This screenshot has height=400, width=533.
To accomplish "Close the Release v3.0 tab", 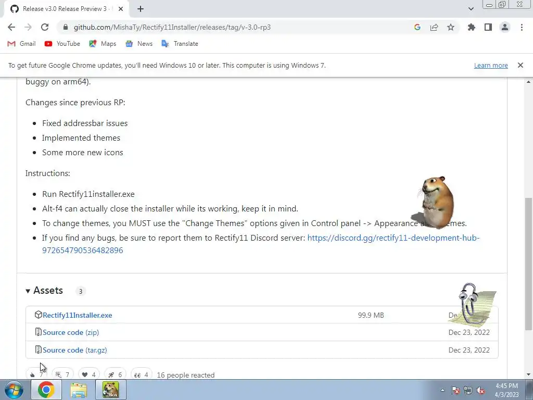I will (121, 9).
